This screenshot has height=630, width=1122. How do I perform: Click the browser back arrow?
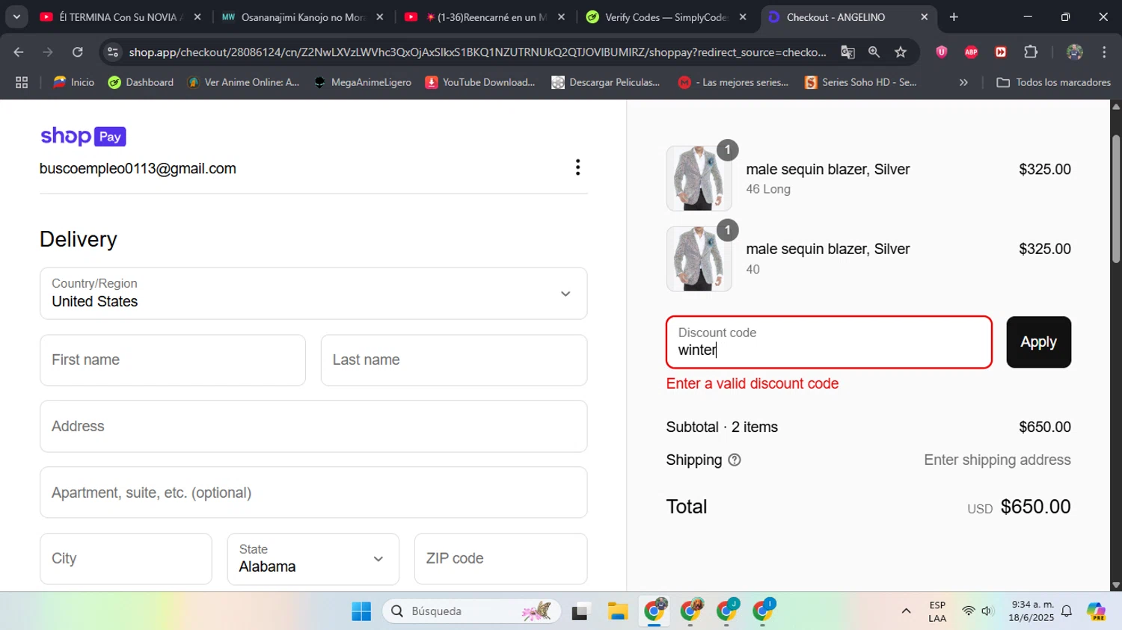click(x=19, y=52)
